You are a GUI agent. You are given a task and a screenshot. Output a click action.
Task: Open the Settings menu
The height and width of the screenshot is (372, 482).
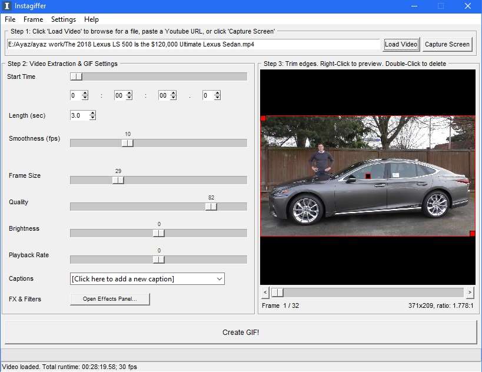64,19
